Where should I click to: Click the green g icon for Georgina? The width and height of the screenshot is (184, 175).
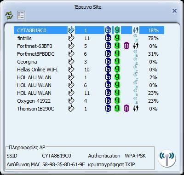[117, 61]
